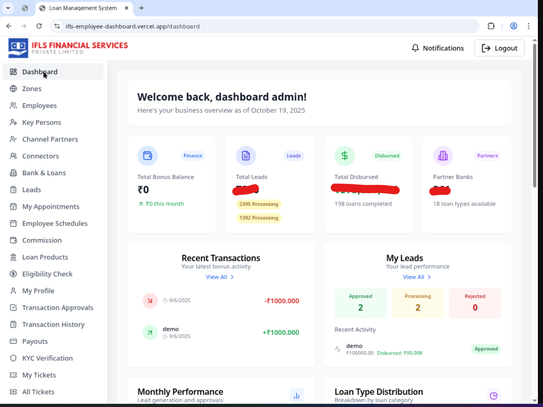Click the browser address bar URL
Screen dimensions: 543x407
[x=132, y=26]
